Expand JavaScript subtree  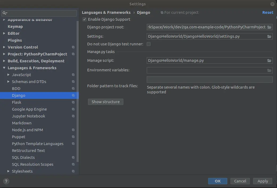[x=8, y=75]
